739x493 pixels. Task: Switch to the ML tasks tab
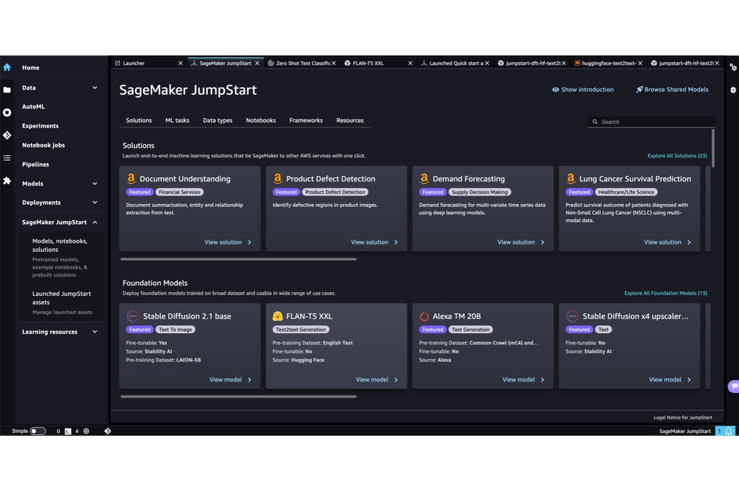(x=177, y=120)
